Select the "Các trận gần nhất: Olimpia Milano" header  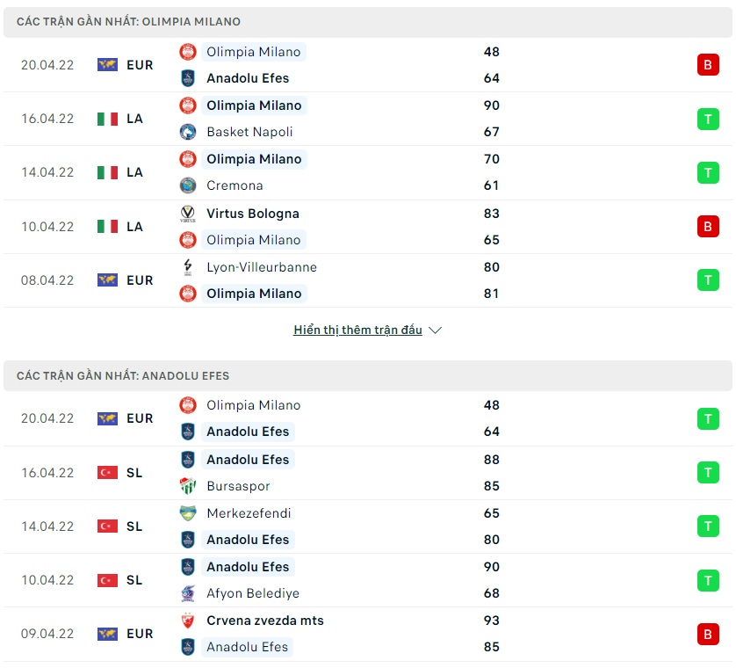[128, 22]
